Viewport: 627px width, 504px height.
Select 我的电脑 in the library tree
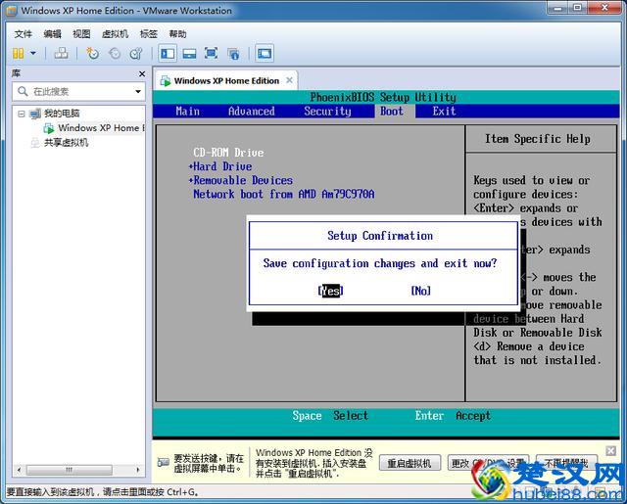[x=62, y=114]
